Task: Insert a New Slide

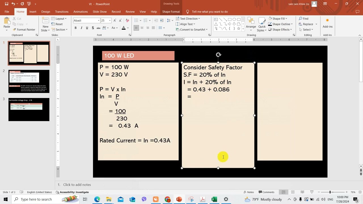Action: coord(45,24)
